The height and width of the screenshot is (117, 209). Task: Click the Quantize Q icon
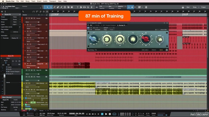(x=88, y=7)
